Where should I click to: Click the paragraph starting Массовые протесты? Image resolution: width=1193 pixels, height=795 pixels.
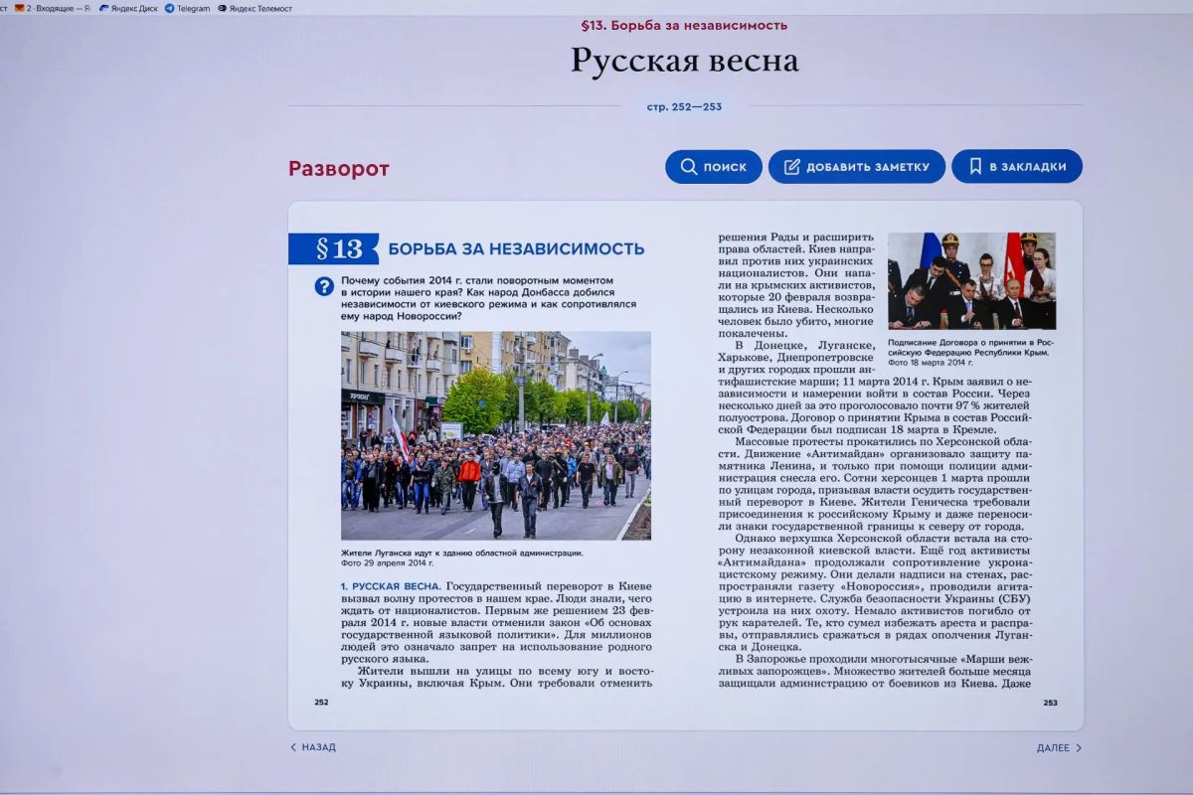coord(875,485)
